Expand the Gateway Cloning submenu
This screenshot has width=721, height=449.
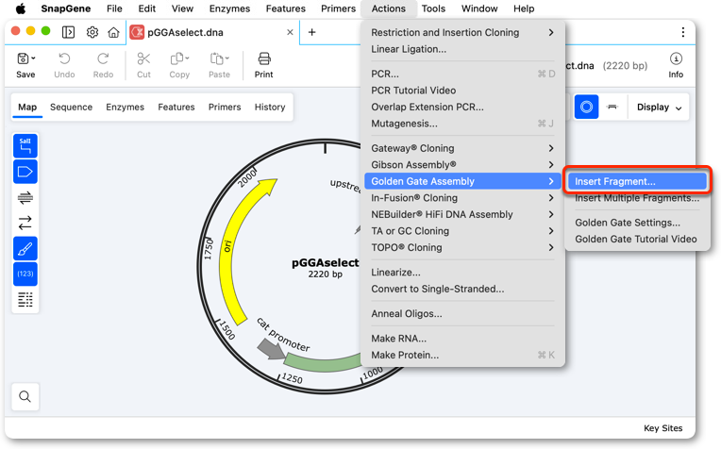tap(462, 148)
